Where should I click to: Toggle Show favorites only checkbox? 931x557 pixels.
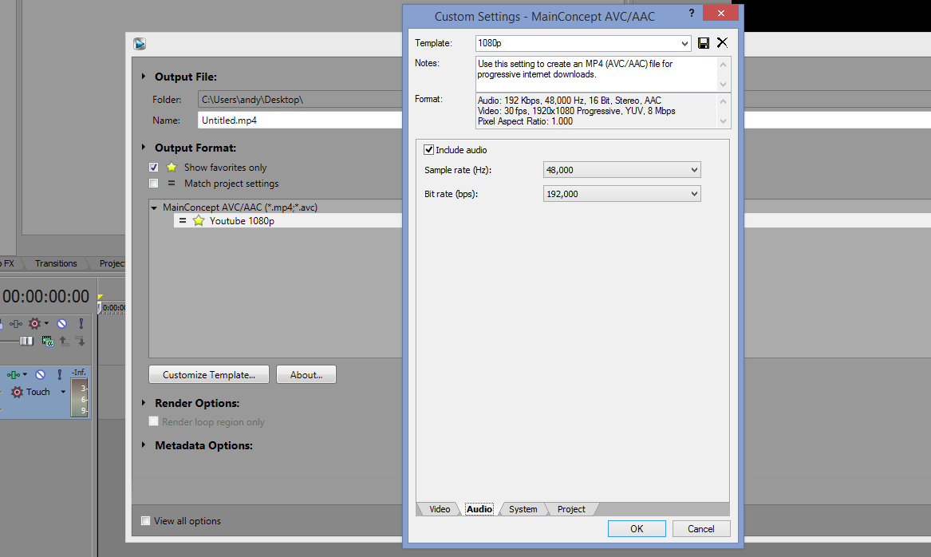[x=154, y=168]
